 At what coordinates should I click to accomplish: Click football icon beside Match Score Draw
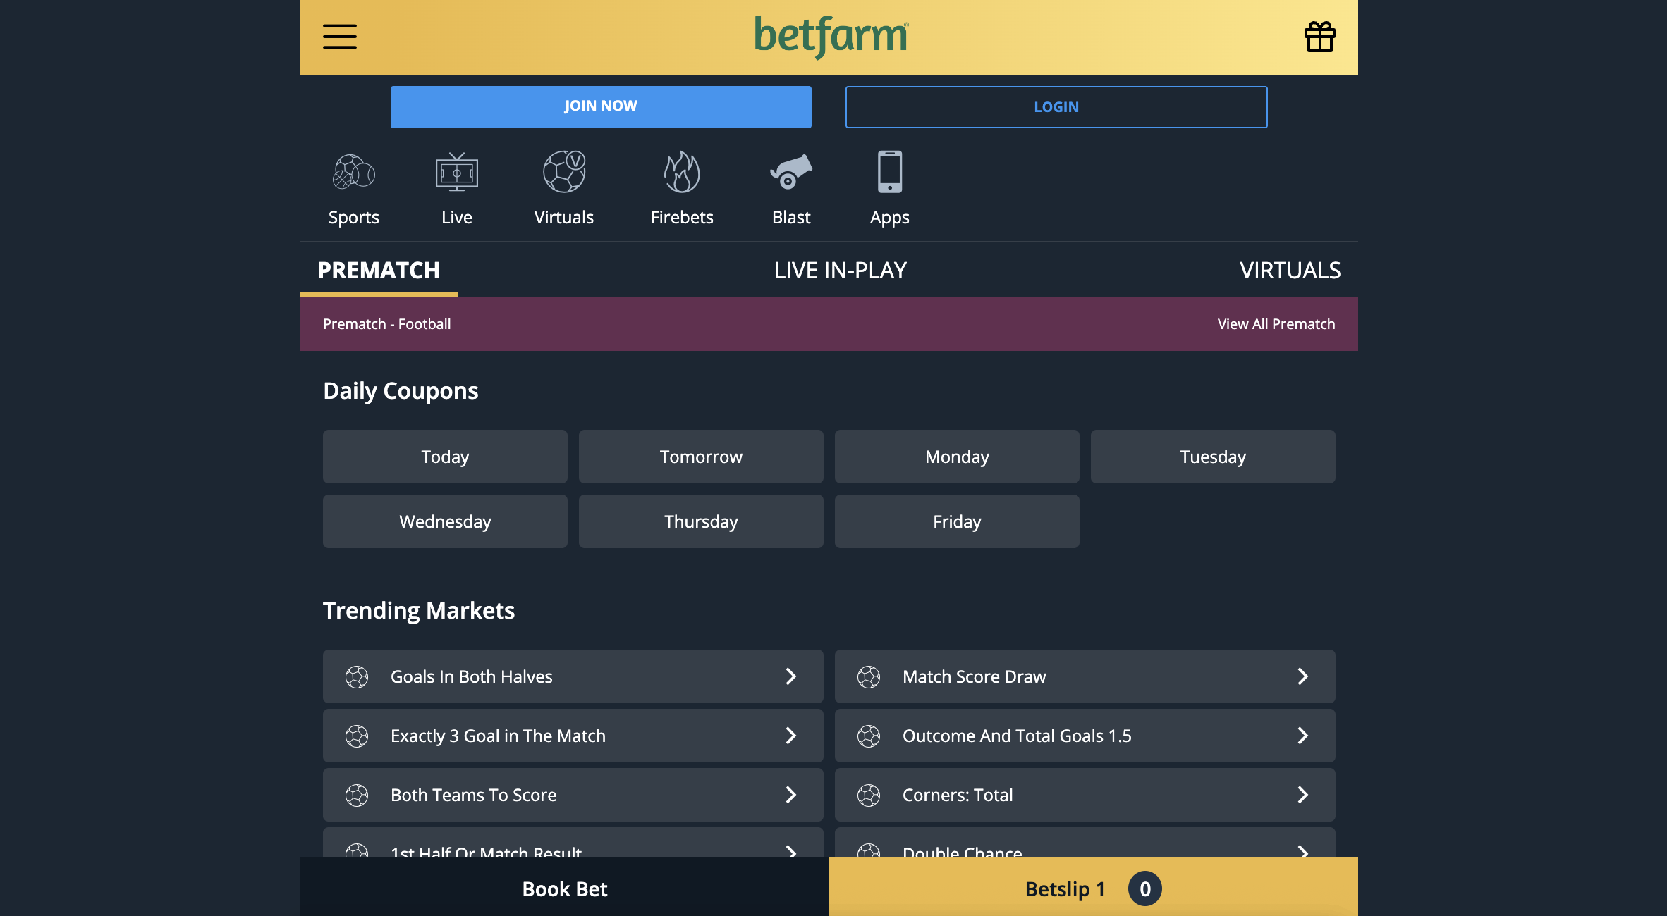(x=869, y=676)
